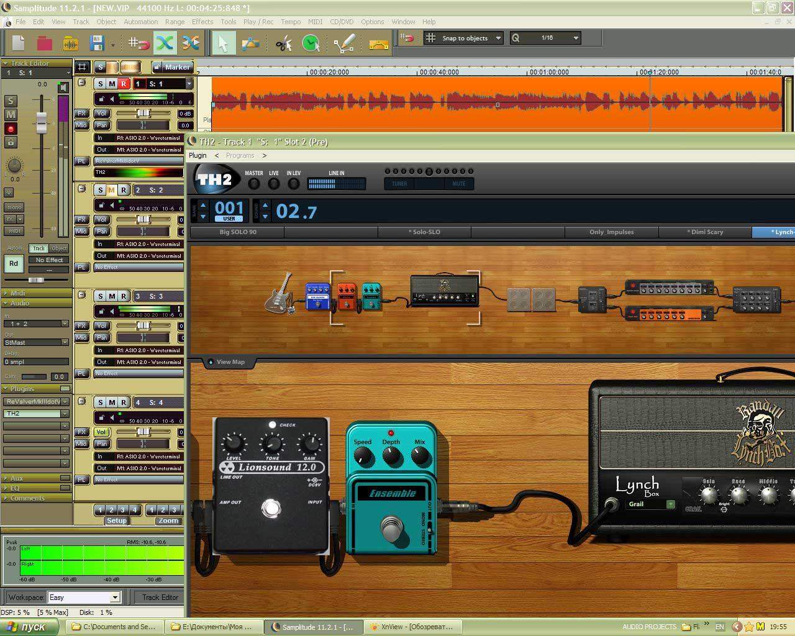Click the PL plugin button on track 1
Screen dimensions: 795x636
(x=81, y=161)
